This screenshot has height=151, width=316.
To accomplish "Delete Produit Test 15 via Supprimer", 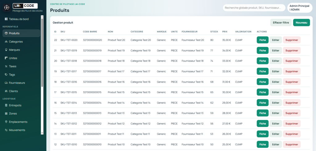I will 291,92.
